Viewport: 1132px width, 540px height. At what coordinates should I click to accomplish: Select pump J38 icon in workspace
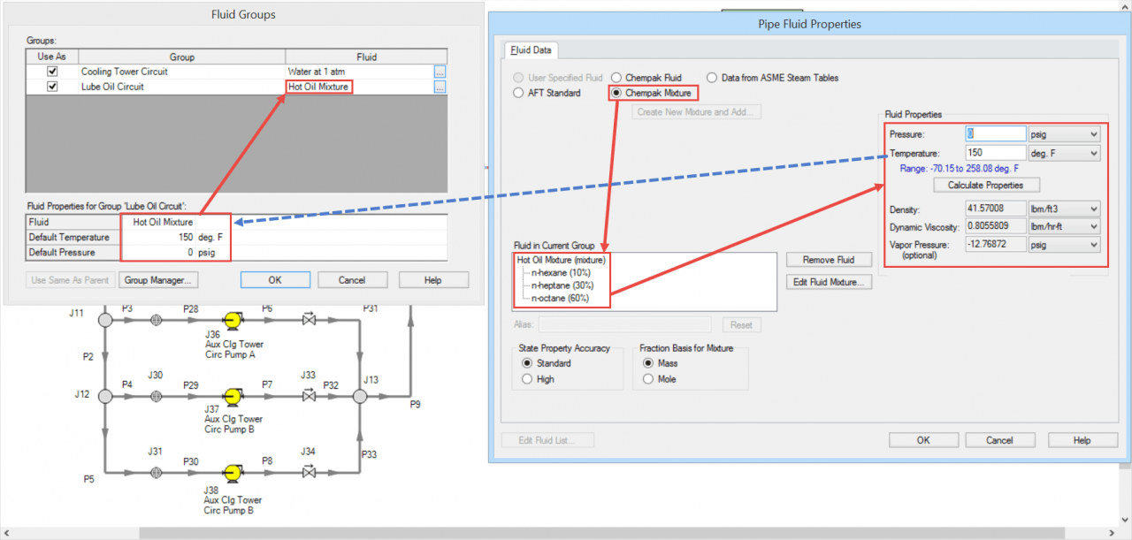234,473
